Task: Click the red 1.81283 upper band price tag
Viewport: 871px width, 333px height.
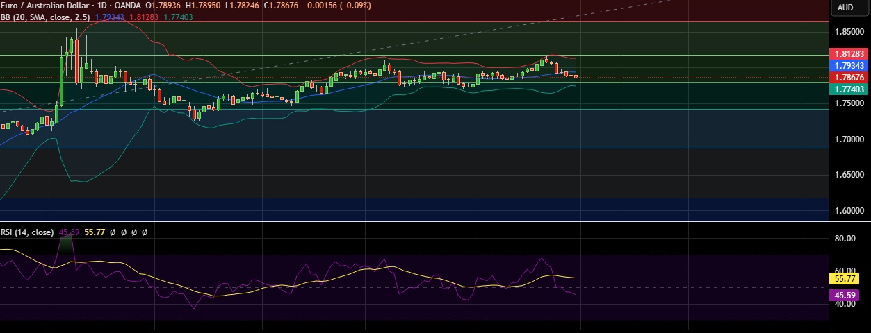Action: pos(849,53)
